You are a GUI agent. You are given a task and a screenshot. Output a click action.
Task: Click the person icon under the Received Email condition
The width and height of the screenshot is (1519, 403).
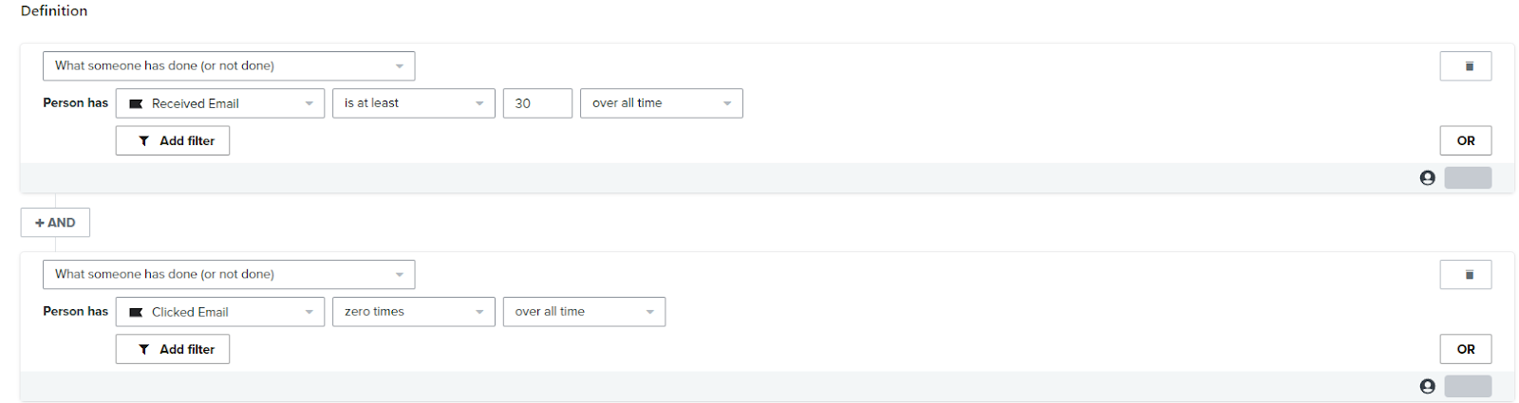[1427, 178]
